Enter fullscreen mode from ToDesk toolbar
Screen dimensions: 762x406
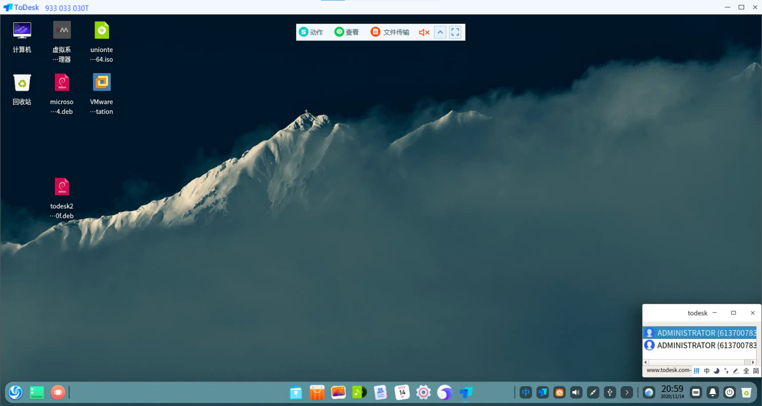click(455, 32)
